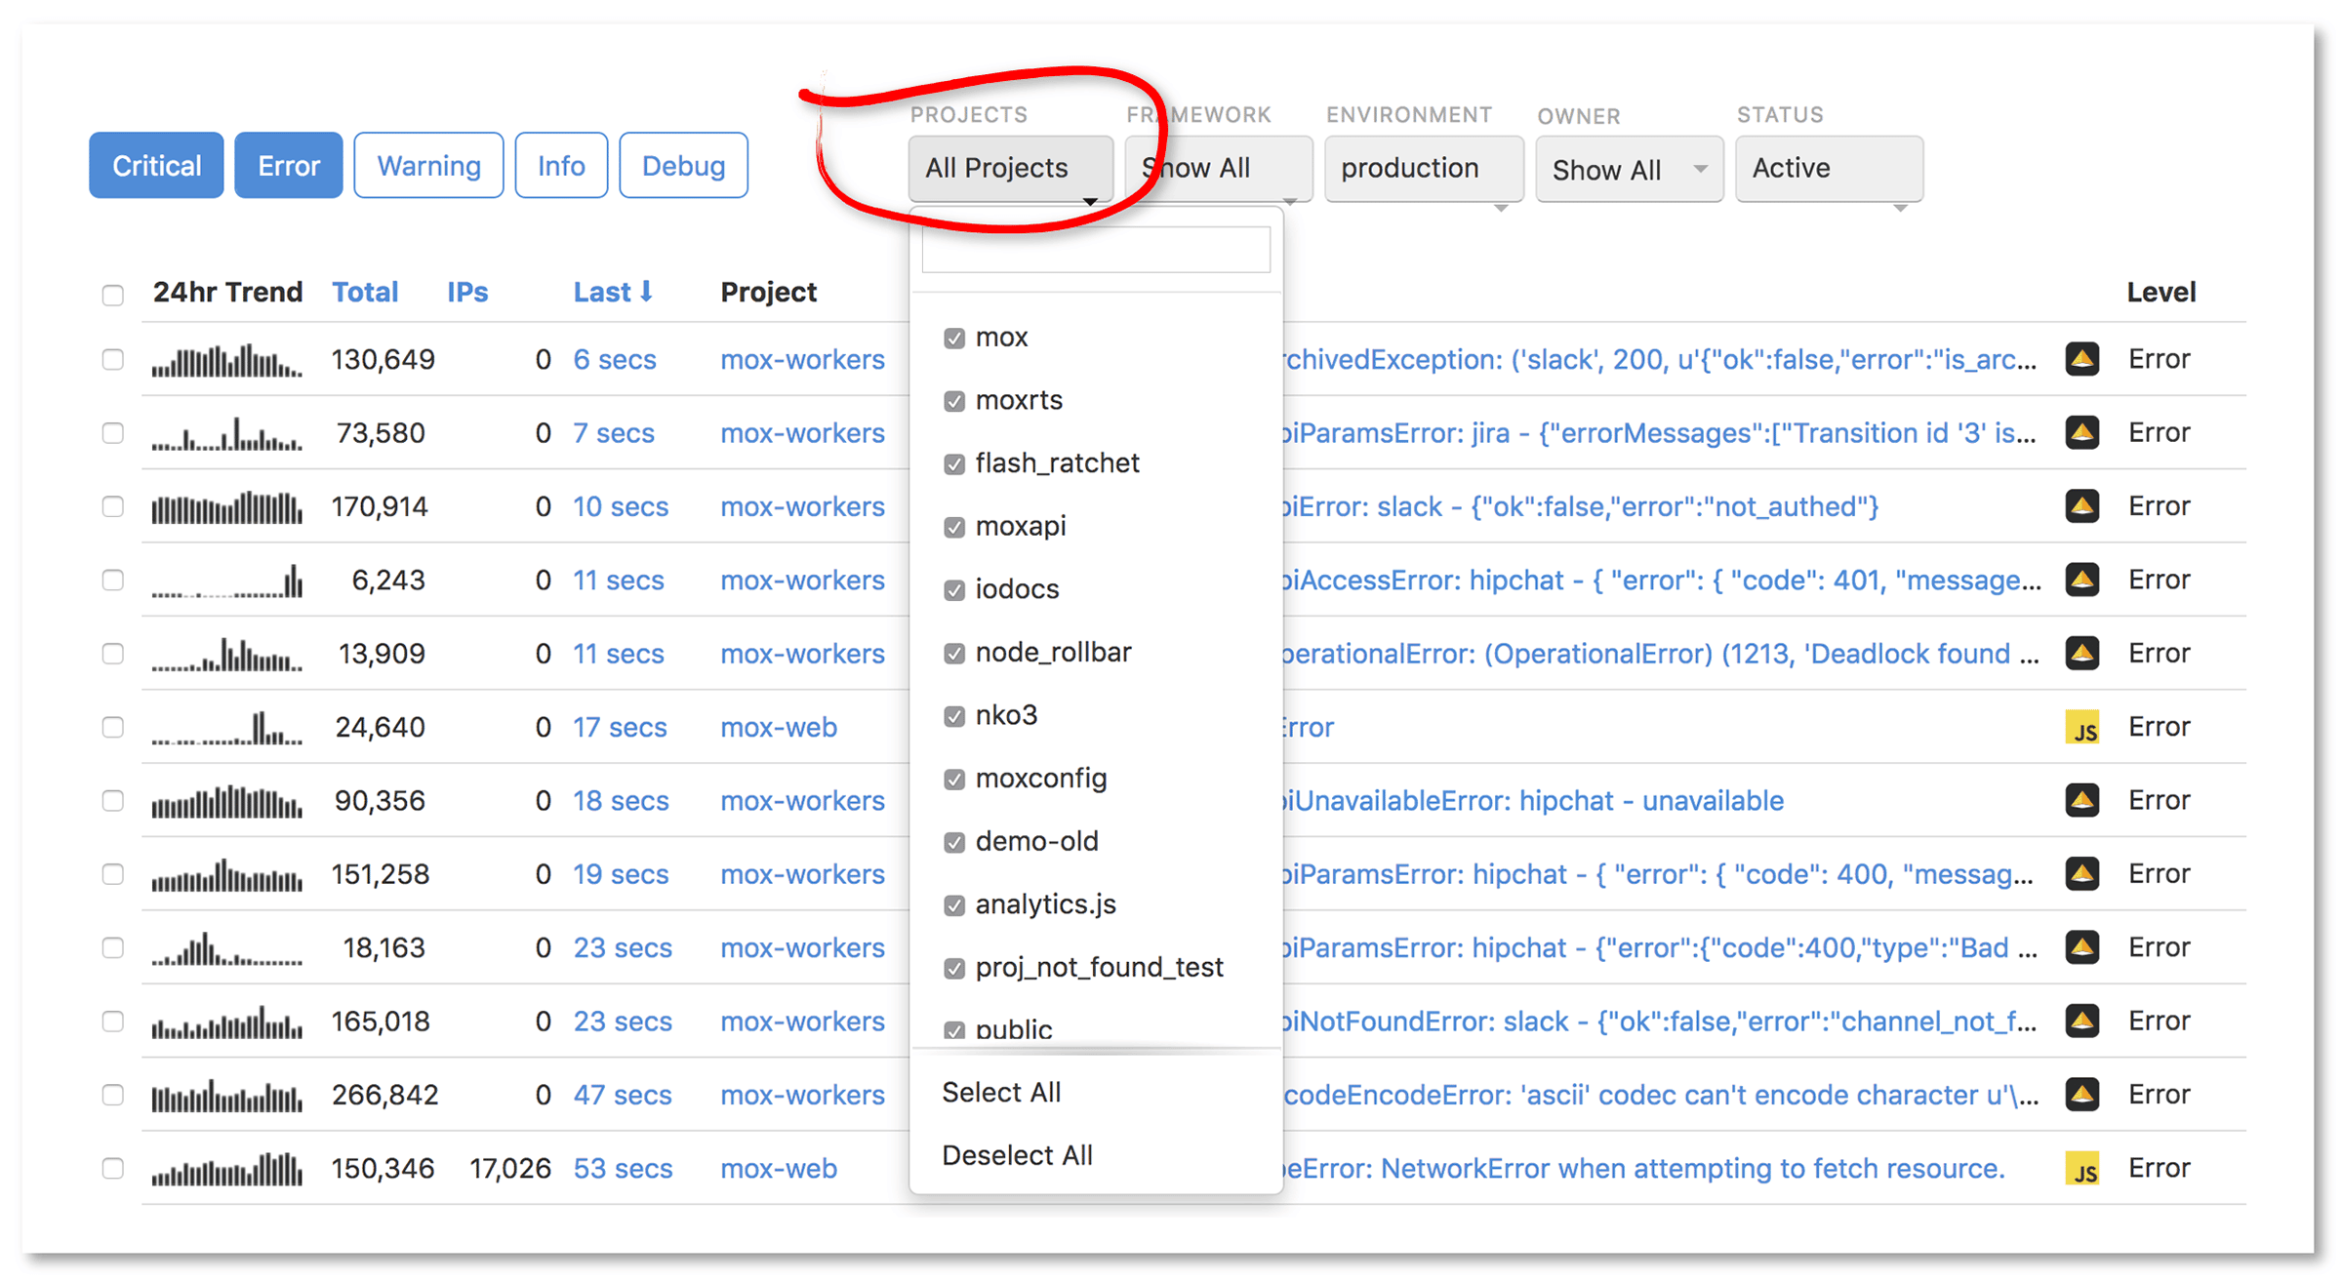This screenshot has width=2342, height=1283.
Task: Open the Status Active dropdown
Action: pyautogui.click(x=1828, y=169)
